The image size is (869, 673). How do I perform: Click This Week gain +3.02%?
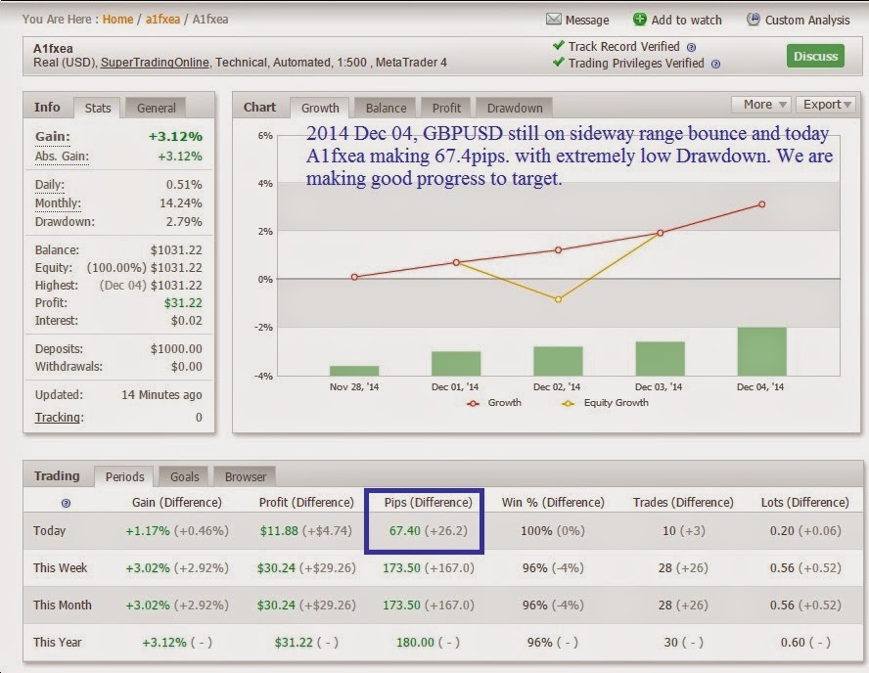(x=148, y=568)
